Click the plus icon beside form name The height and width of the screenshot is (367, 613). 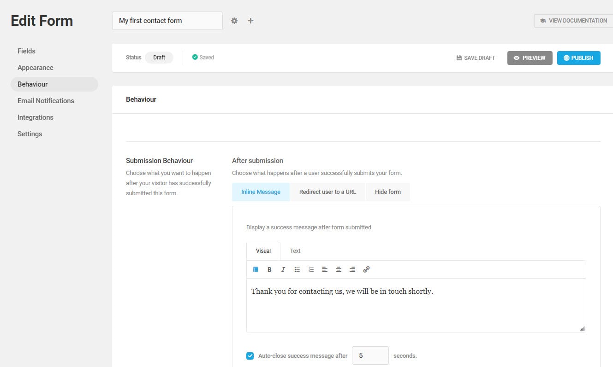click(x=250, y=21)
